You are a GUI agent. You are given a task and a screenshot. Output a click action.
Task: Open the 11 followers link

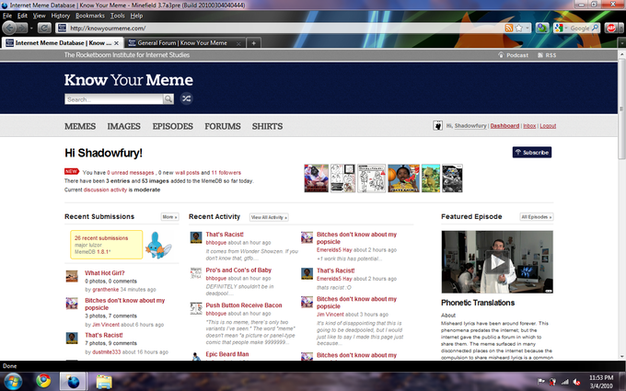point(226,173)
